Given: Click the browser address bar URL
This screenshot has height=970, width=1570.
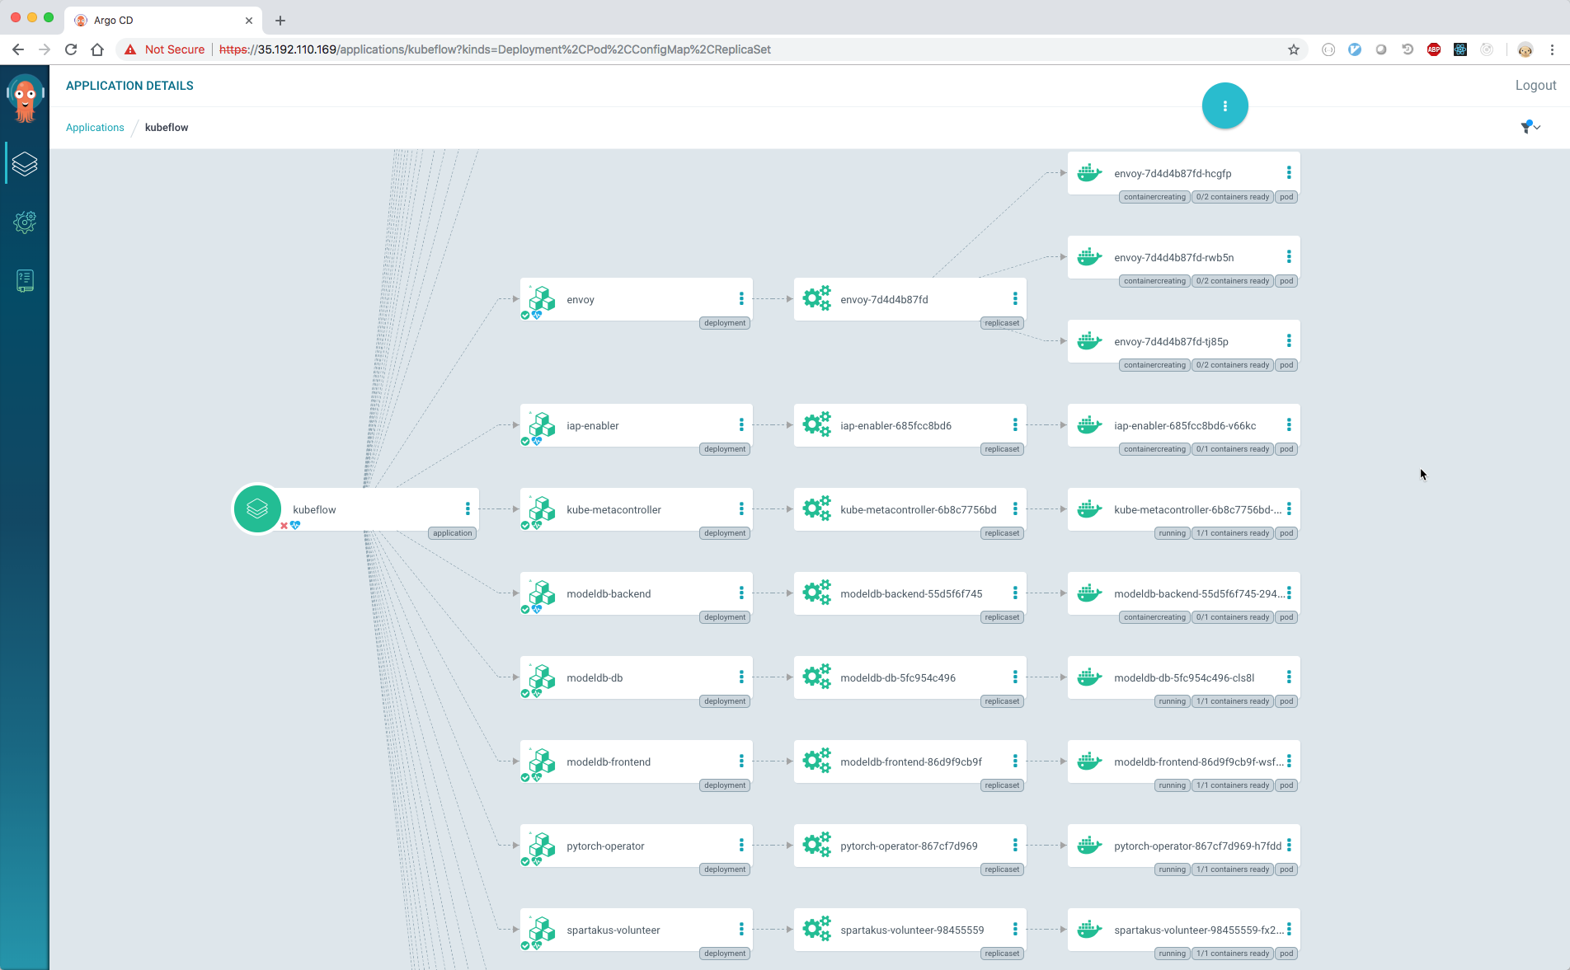Looking at the screenshot, I should 495,49.
